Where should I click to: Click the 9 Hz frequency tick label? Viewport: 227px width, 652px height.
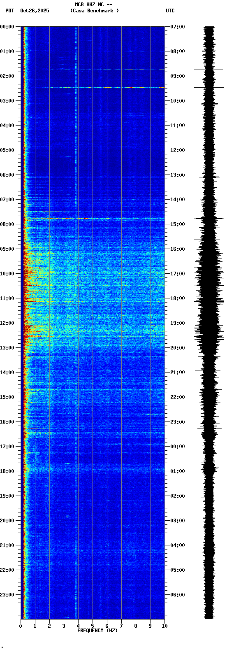point(150,626)
